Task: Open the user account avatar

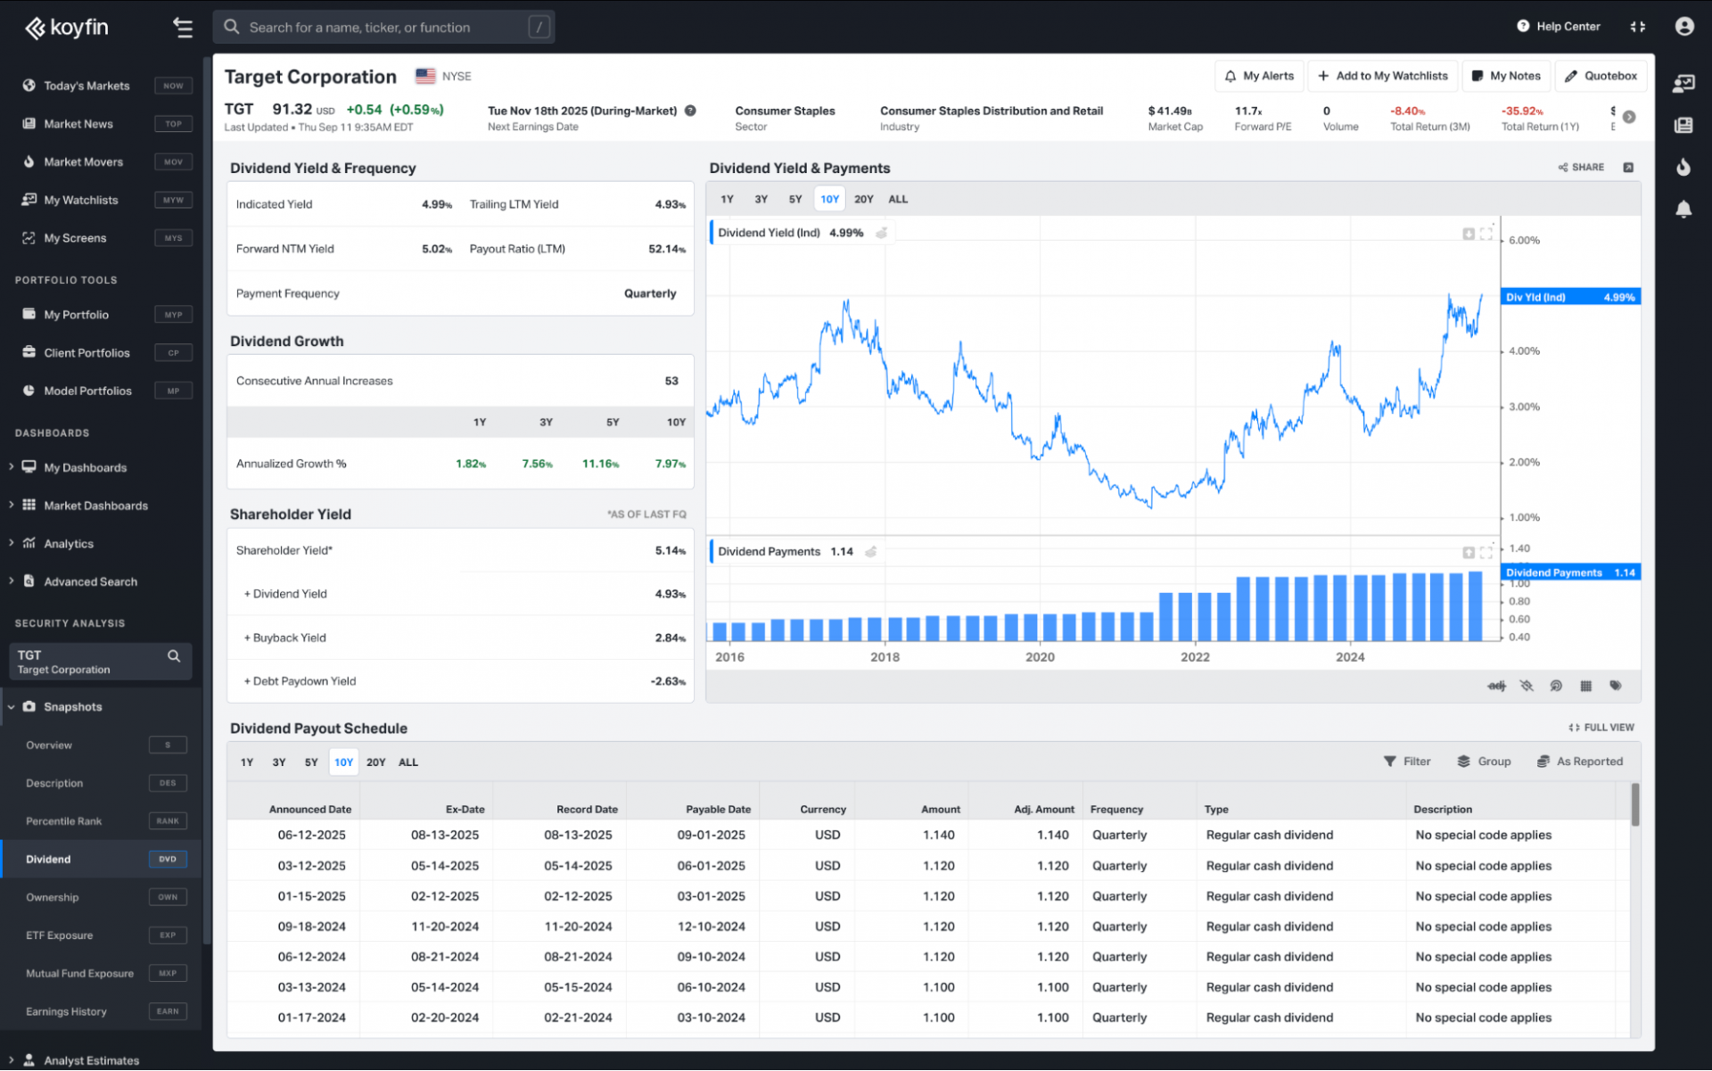Action: [1683, 27]
